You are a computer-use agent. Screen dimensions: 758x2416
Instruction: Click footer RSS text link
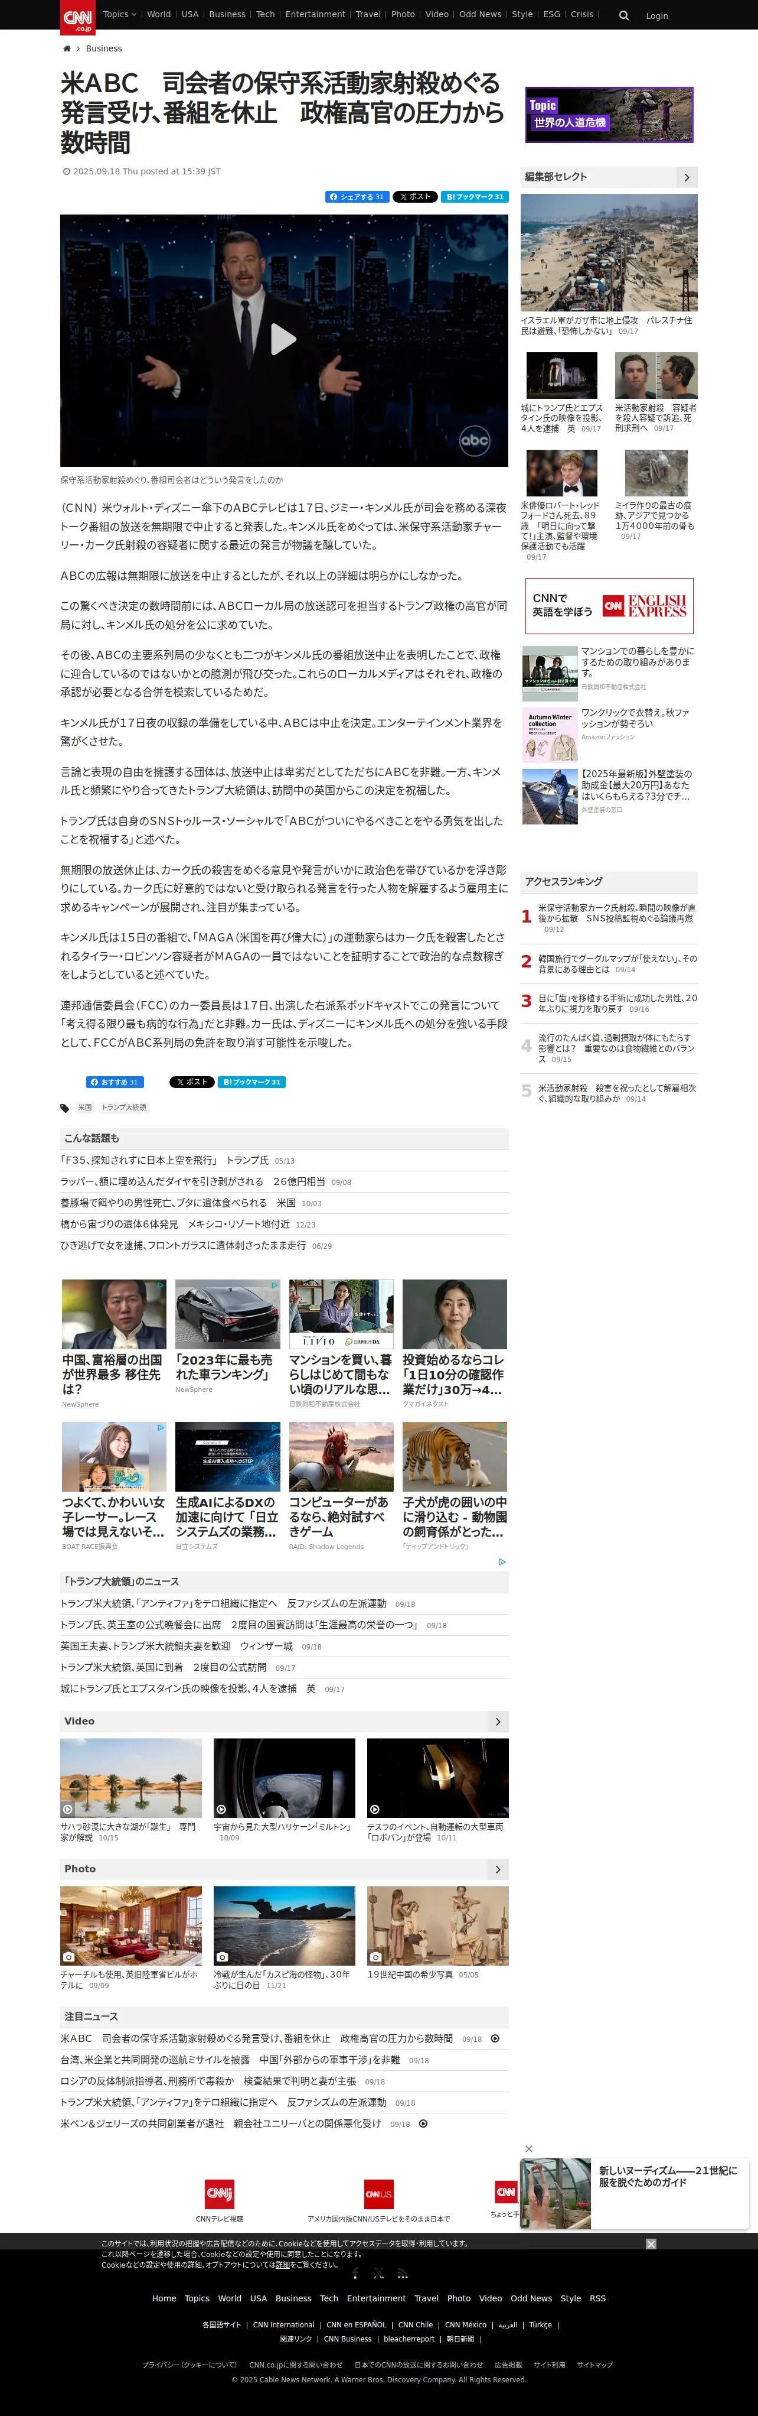tap(598, 2298)
